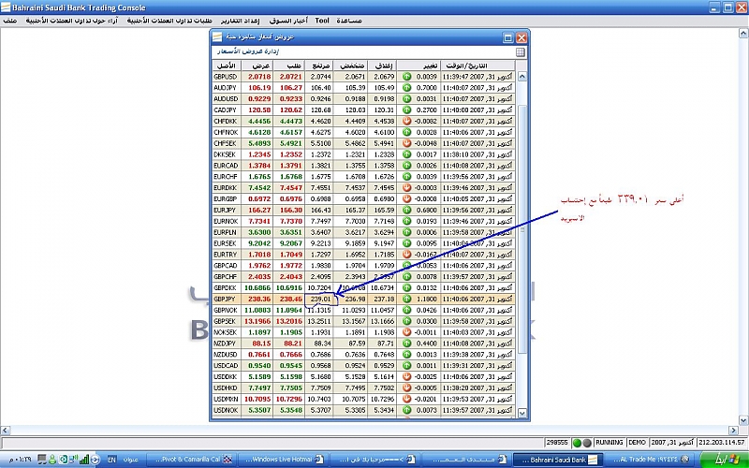Click the quotes window title bar icon
The image size is (749, 468).
coord(217,37)
